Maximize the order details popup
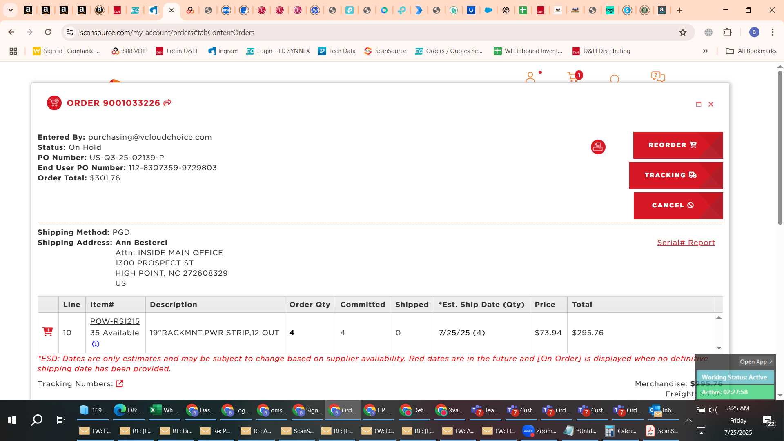784x441 pixels. 699,104
